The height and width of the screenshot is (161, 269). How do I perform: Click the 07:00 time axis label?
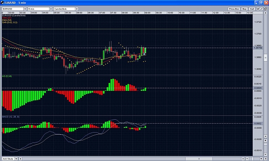(x=102, y=13)
